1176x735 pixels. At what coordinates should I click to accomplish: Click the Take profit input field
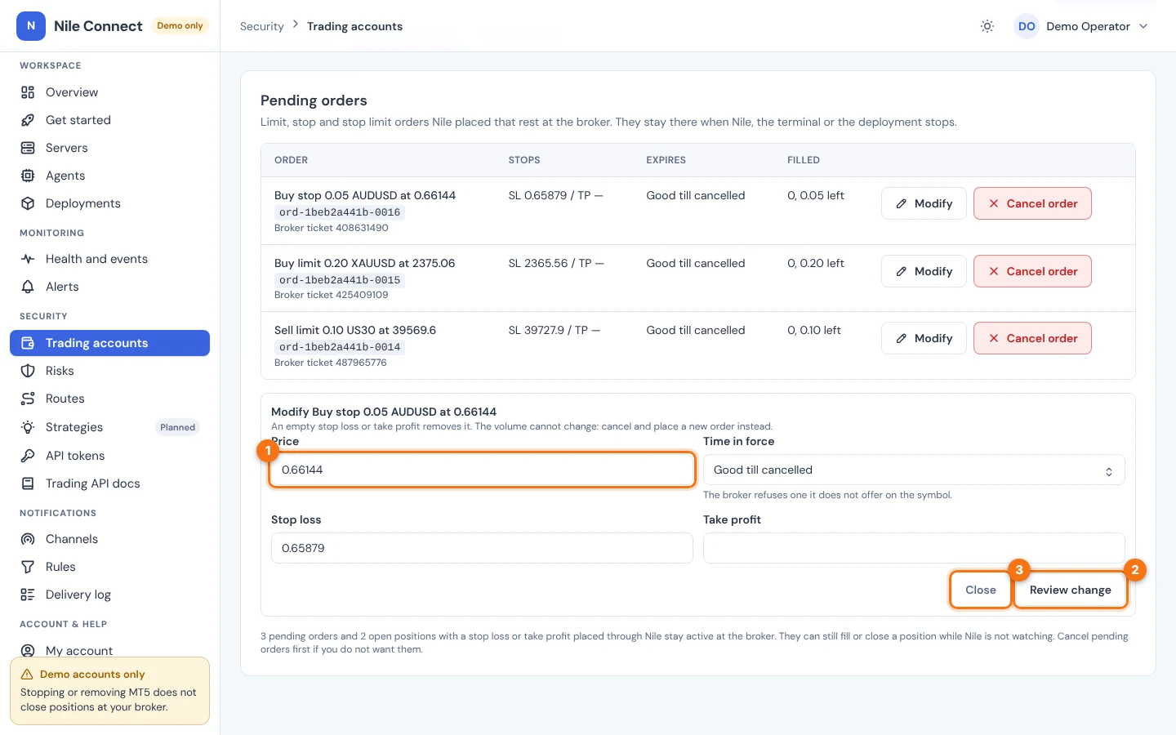[x=914, y=548]
